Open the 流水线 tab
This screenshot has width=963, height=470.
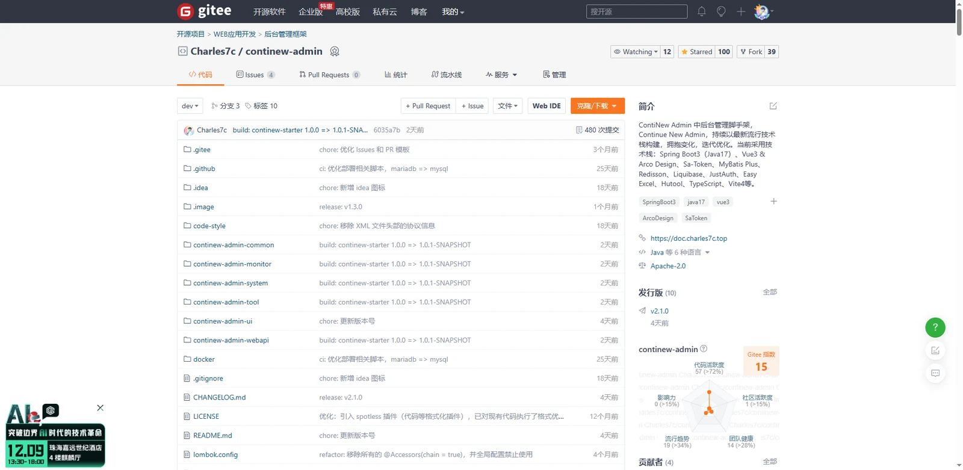click(447, 75)
